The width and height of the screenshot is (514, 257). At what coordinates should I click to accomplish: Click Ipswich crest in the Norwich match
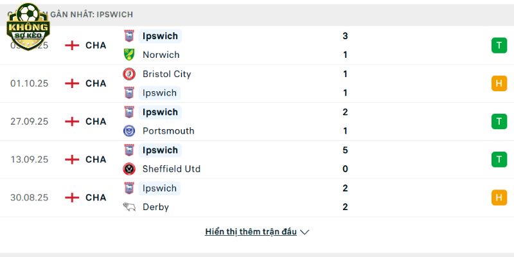pyautogui.click(x=129, y=36)
